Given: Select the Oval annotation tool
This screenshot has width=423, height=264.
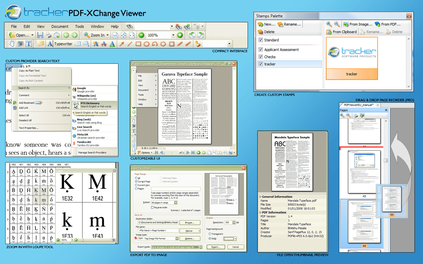Looking at the screenshot, I should tap(147, 44).
